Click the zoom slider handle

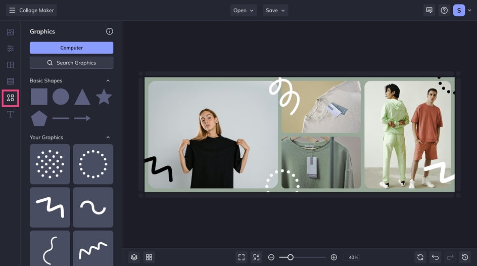(290, 257)
